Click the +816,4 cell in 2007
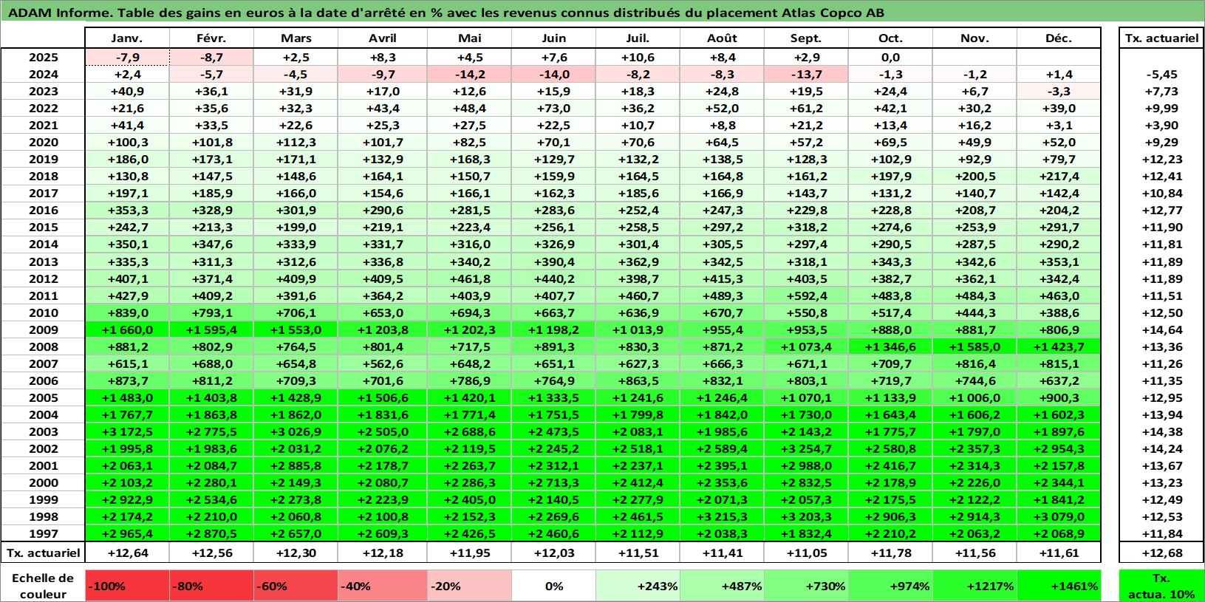 click(974, 363)
